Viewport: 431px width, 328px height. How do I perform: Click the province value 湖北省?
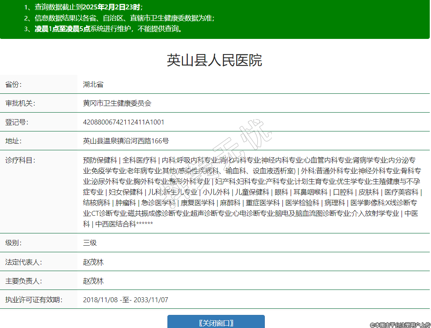coord(93,84)
